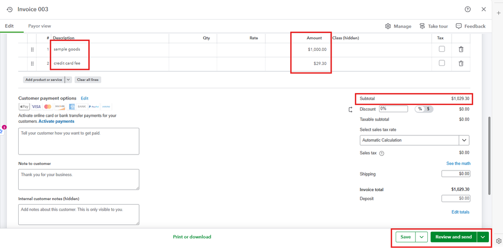Open Manage settings gear
Viewport: 503px width, 248px height.
[398, 26]
